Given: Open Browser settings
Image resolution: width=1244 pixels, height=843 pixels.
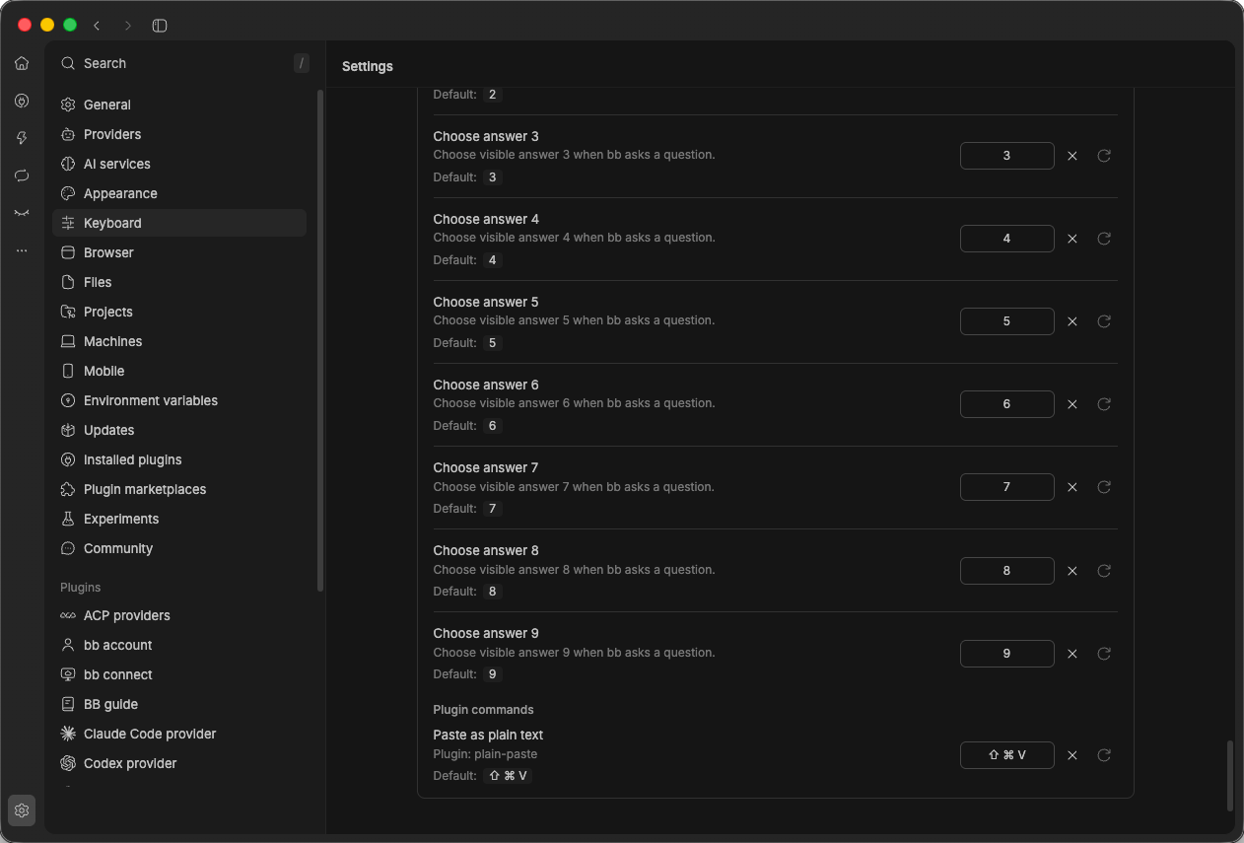Looking at the screenshot, I should 179,252.
